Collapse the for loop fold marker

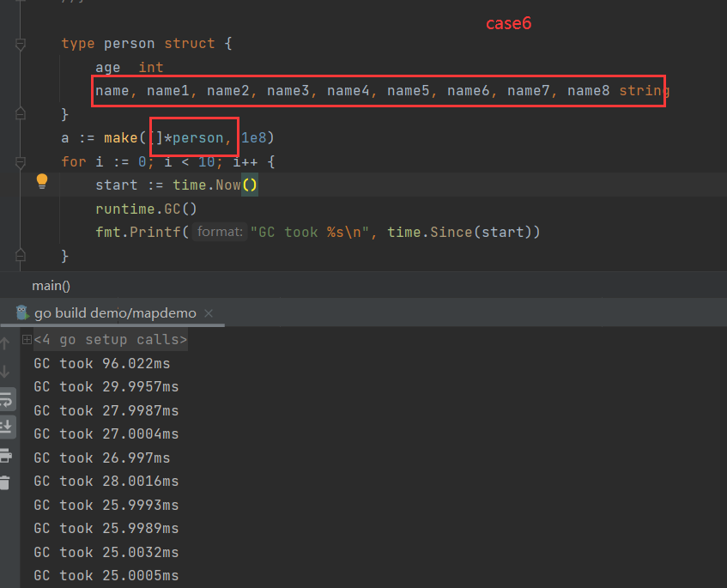(x=21, y=161)
